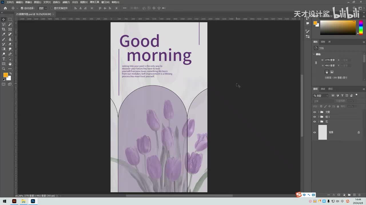Enable the 显示变换控件 checkbox
The height and width of the screenshot is (205, 366).
tap(52, 8)
